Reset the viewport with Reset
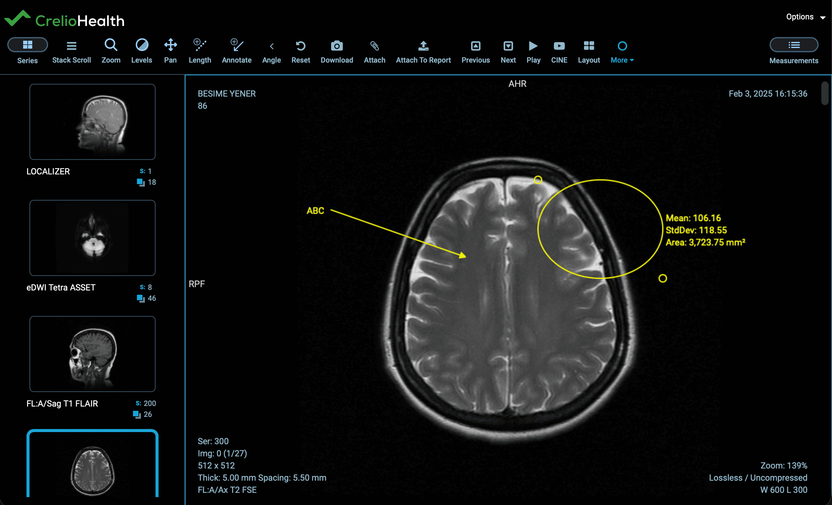Viewport: 832px width, 505px height. 301,51
